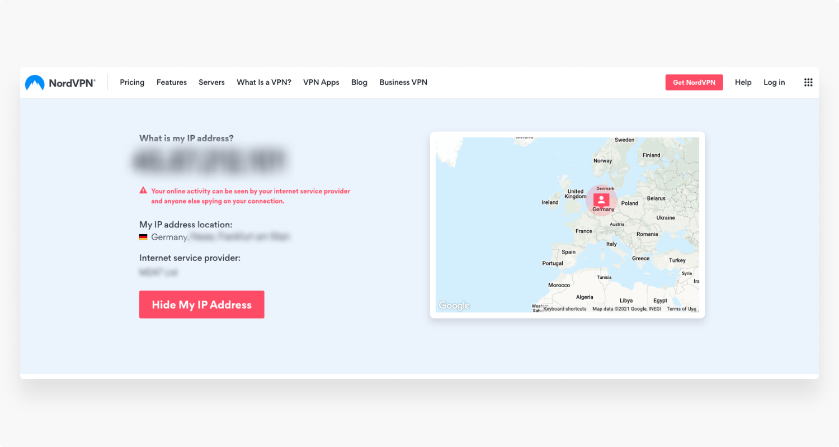Click the Spain label on the map
The width and height of the screenshot is (839, 447).
click(x=569, y=252)
